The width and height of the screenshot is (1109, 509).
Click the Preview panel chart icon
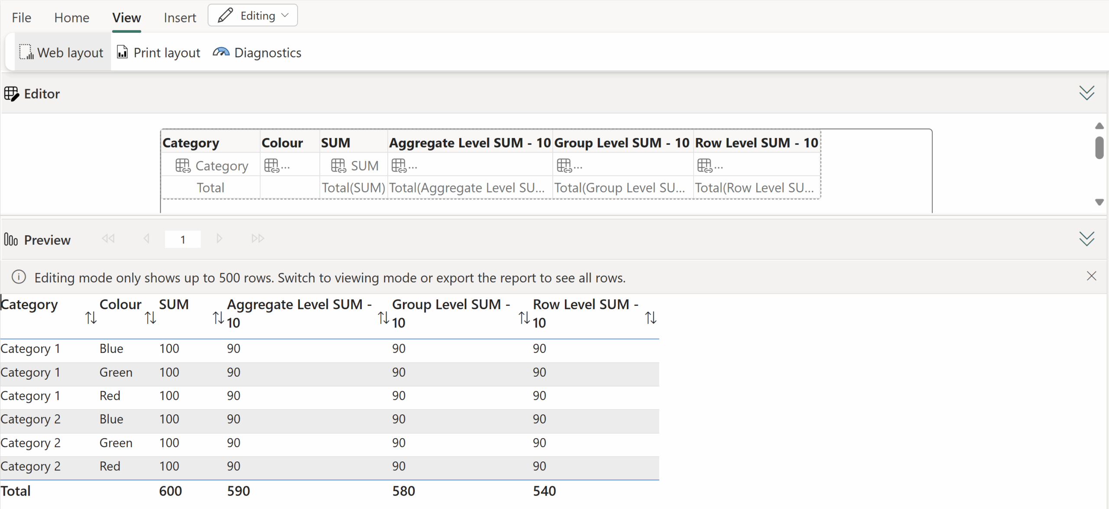pos(11,240)
